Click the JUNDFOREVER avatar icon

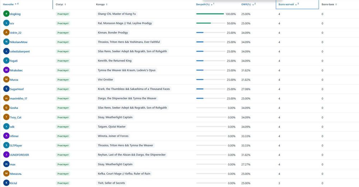6,155
